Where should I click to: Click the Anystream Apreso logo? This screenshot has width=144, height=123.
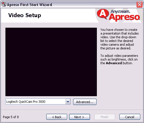point(118,15)
